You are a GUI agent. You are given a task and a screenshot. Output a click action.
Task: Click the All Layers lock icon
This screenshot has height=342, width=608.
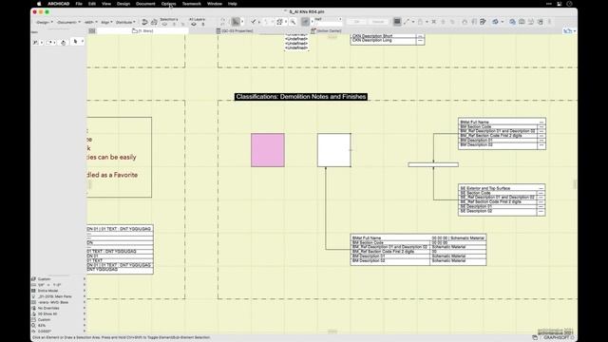(203, 24)
